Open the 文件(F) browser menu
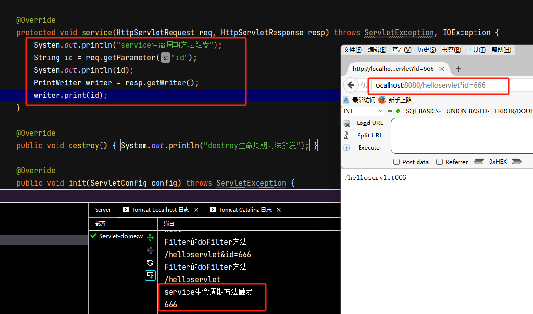533x314 pixels. pyautogui.click(x=352, y=50)
